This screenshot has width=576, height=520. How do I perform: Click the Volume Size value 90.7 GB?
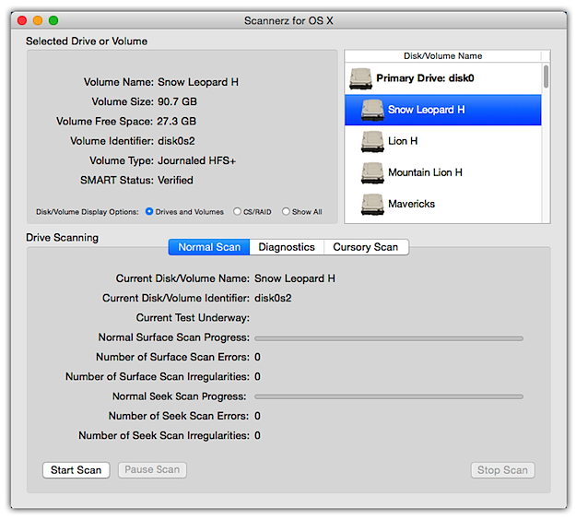point(177,101)
